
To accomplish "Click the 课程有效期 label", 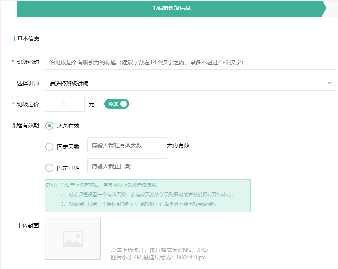I will point(25,125).
